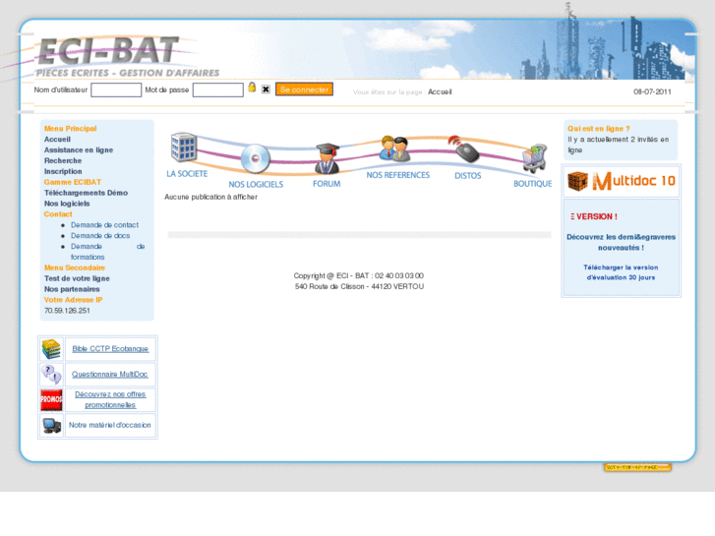Open the Nos Références people icon
Viewport: 715px width, 536px height.
pyautogui.click(x=394, y=149)
